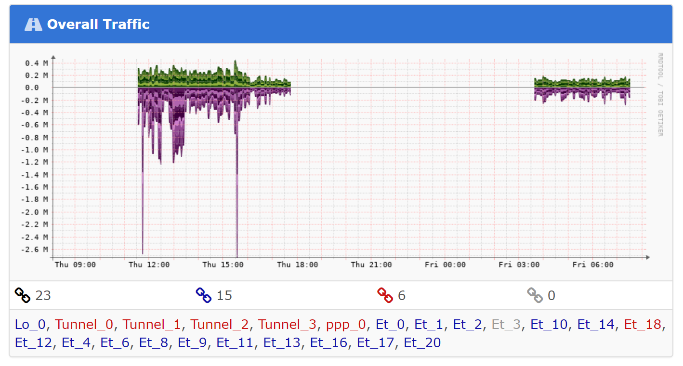Click the black chain link icon
Viewport: 683px width, 366px height.
coord(23,295)
